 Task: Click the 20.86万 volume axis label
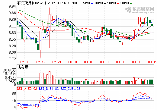point(9,70)
